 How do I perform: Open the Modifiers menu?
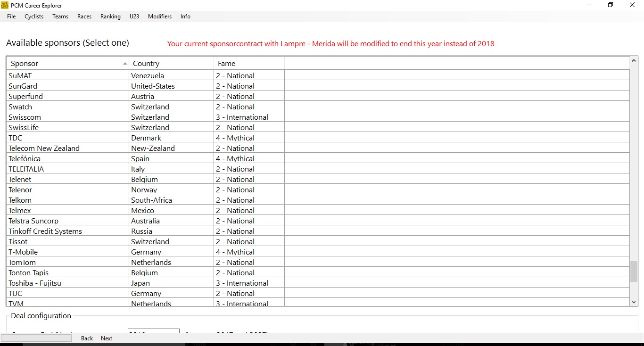point(160,16)
